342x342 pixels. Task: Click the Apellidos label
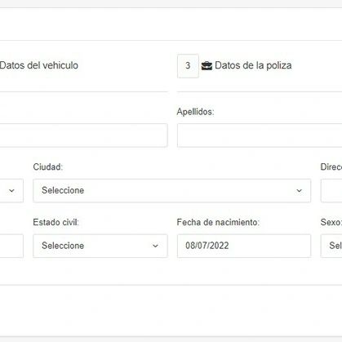[195, 112]
